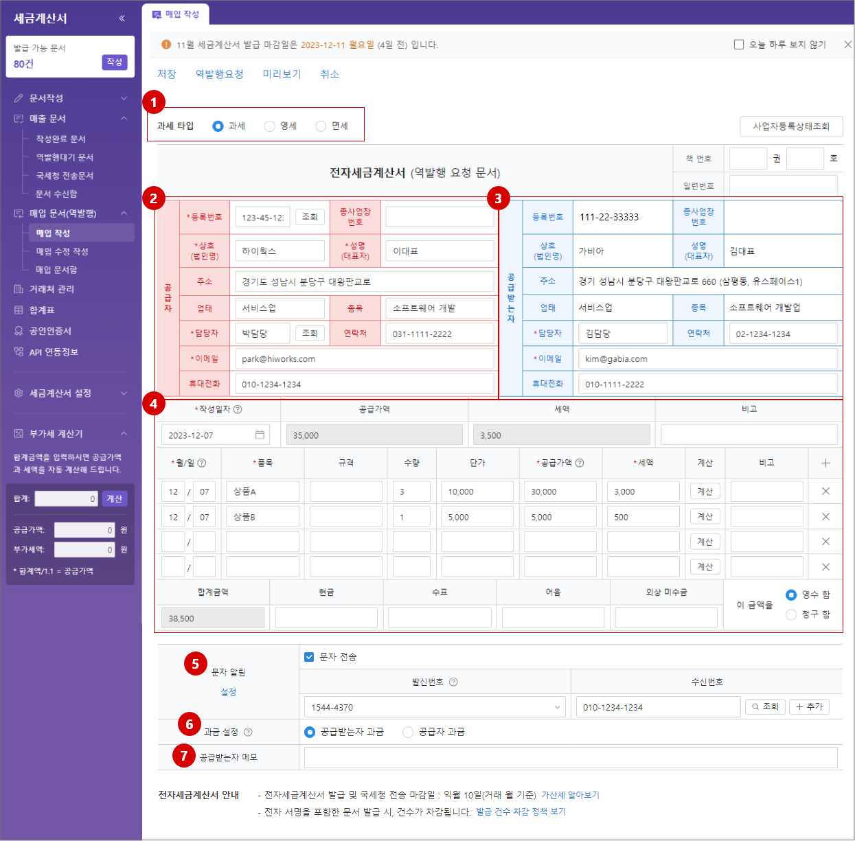Click 조회 next to 등록번호
This screenshot has width=855, height=841.
click(x=310, y=217)
